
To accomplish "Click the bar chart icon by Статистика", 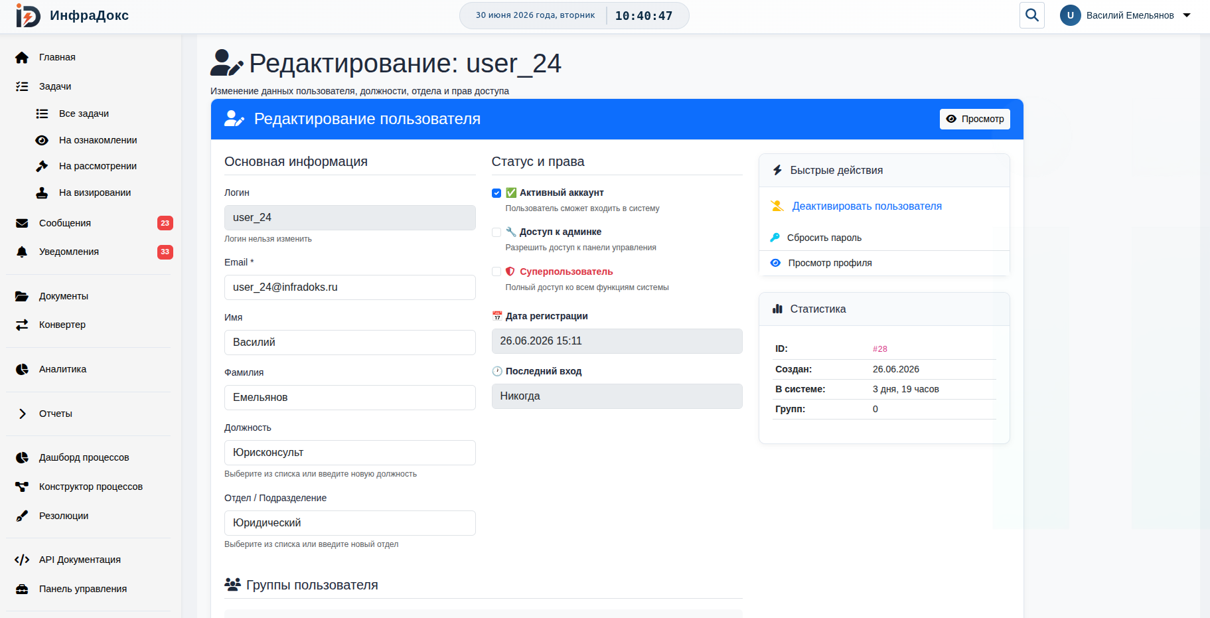I will [777, 309].
